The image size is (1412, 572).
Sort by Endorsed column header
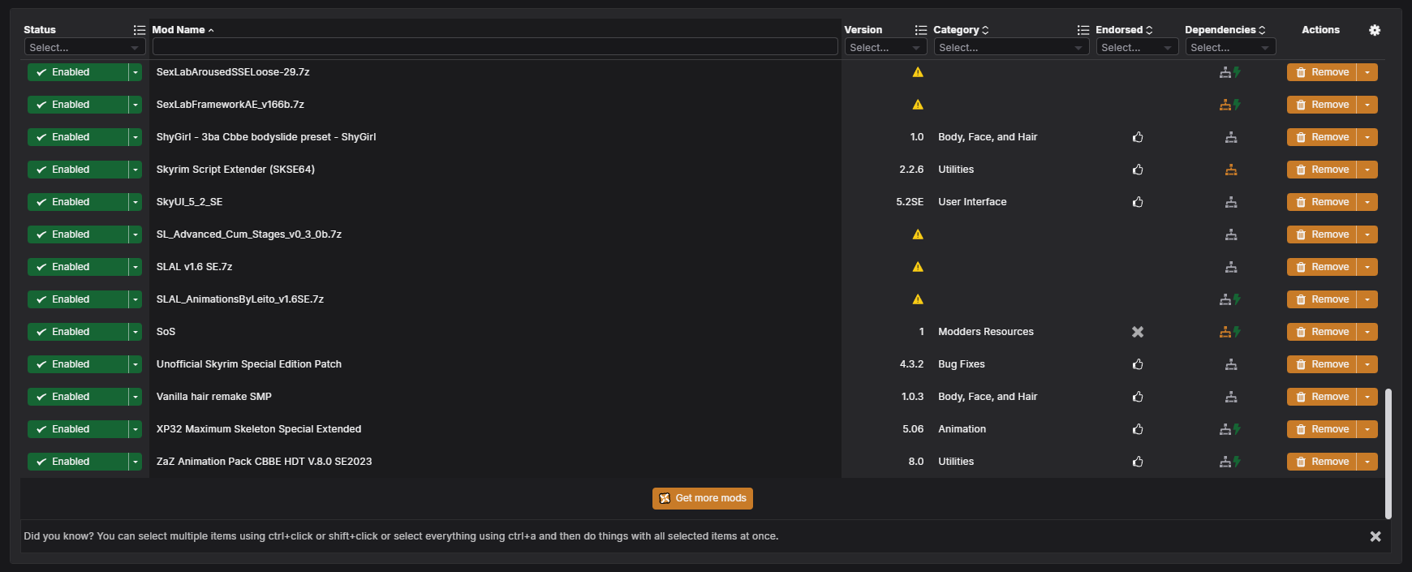pos(1124,30)
